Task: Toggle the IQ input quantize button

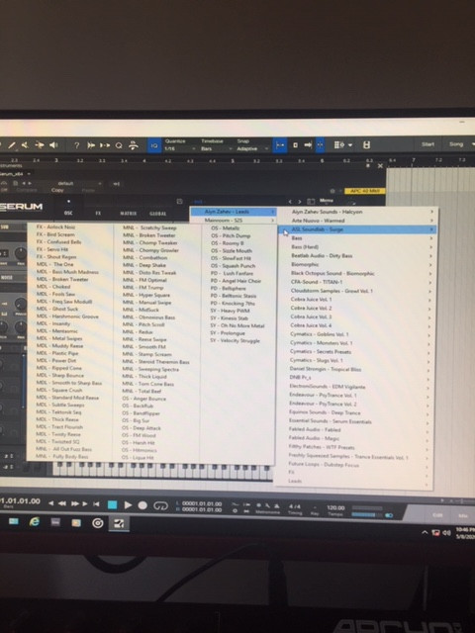Action: [154, 145]
